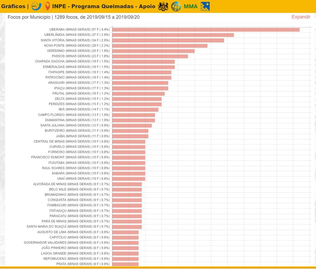The image size is (316, 269).
Task: Click the Diamantina municipality label
Action: 77,120
